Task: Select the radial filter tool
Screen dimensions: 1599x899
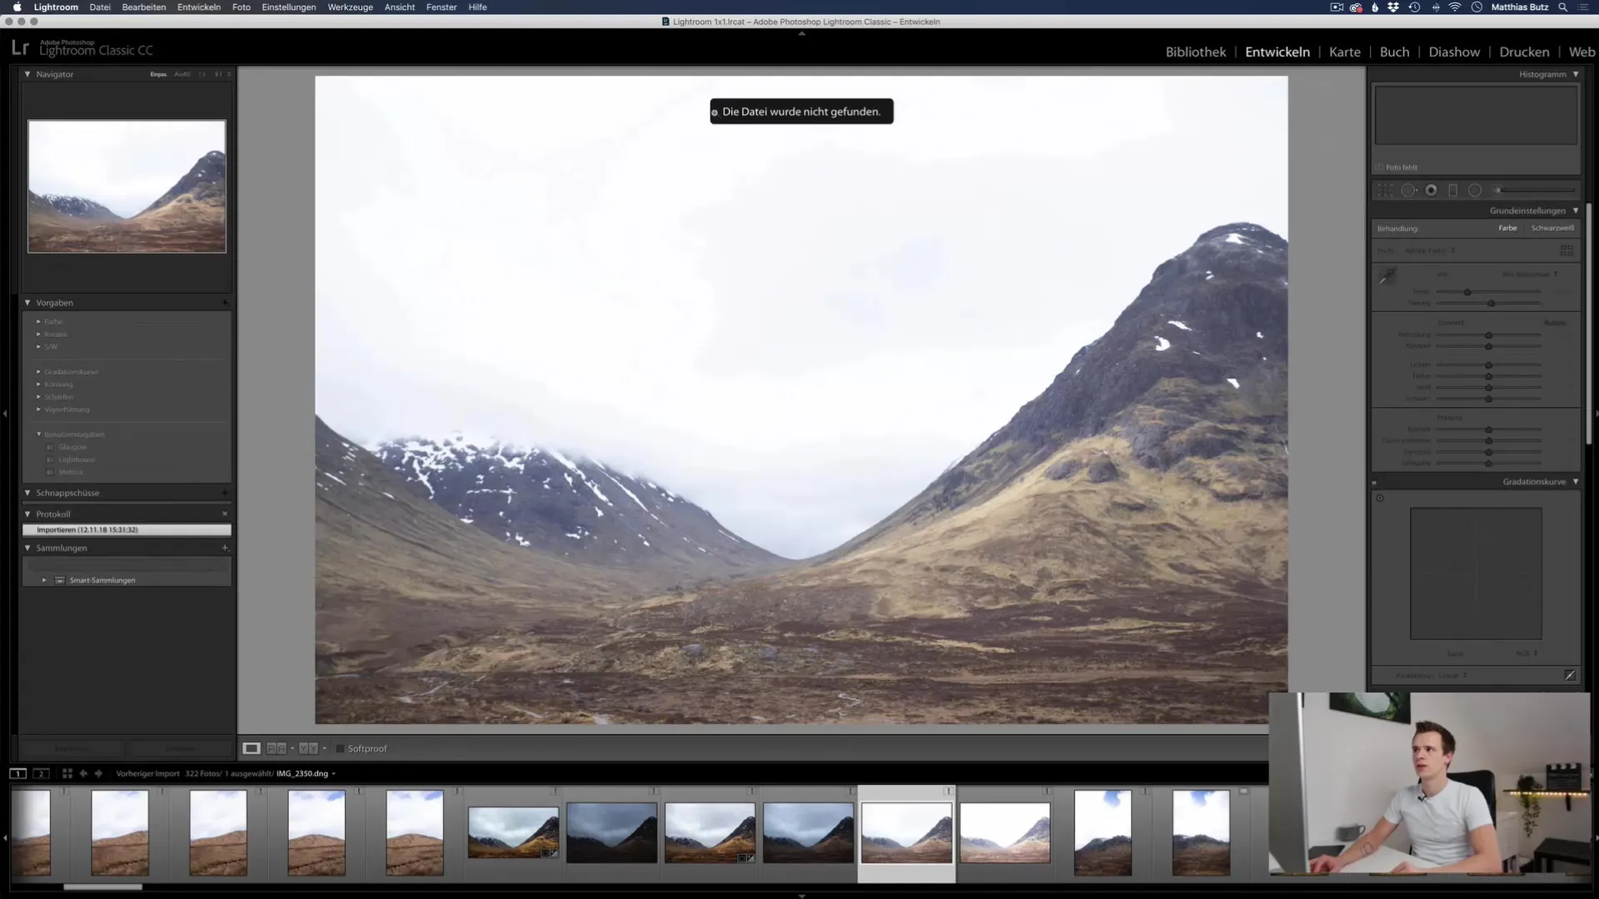Action: click(1475, 191)
